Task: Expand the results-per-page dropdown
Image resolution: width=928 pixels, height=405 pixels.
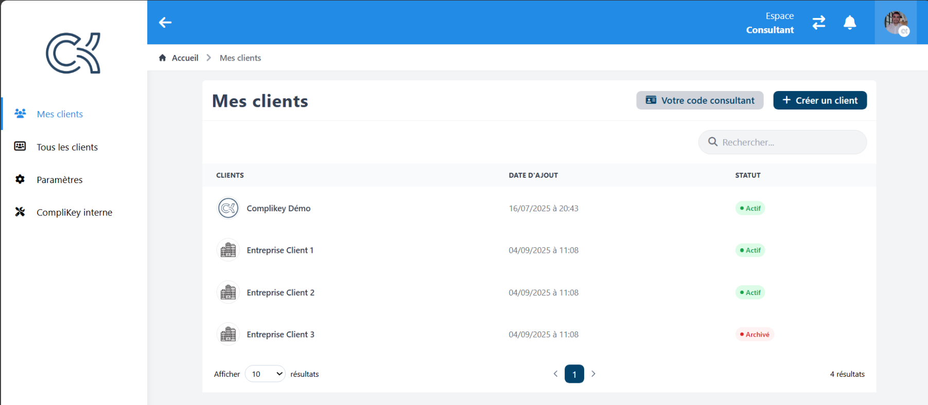Action: pos(265,374)
